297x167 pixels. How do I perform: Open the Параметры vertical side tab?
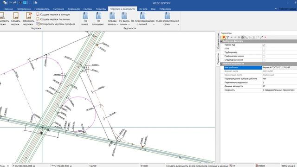(218, 58)
